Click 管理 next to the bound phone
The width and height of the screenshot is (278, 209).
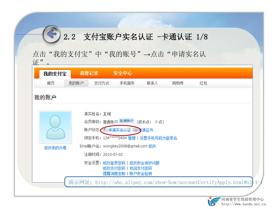pos(132,138)
